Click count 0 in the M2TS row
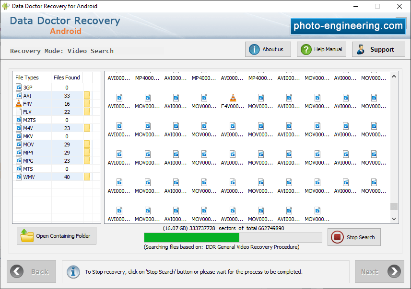 [x=67, y=120]
